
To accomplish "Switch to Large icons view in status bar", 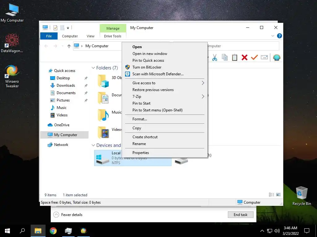I will point(278,194).
